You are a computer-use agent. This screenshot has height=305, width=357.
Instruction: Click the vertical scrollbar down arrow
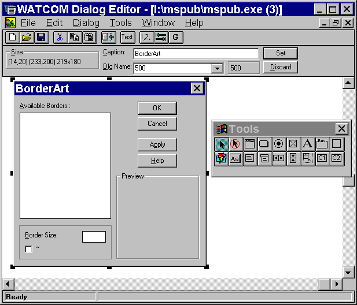pyautogui.click(x=348, y=271)
